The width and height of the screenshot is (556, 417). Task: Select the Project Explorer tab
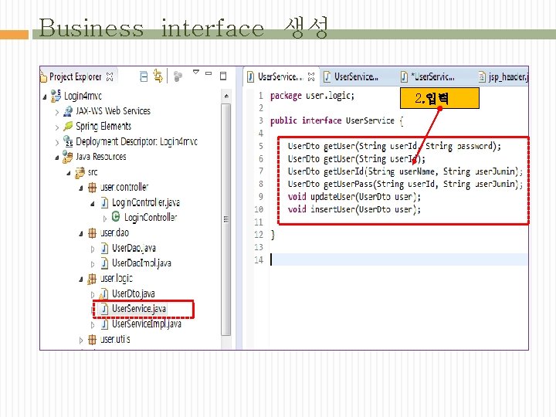(x=76, y=77)
